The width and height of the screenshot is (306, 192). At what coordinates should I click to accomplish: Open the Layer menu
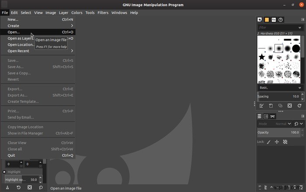pos(64,13)
